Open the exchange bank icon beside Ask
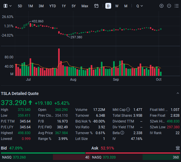Viewport: 181px width, 162px height. (x=178, y=148)
